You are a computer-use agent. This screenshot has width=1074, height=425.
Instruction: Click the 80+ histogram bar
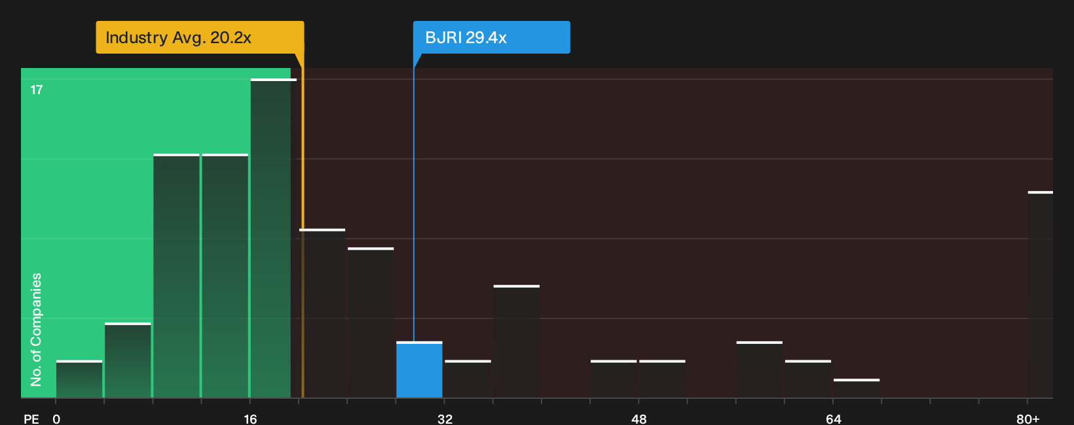1041,294
